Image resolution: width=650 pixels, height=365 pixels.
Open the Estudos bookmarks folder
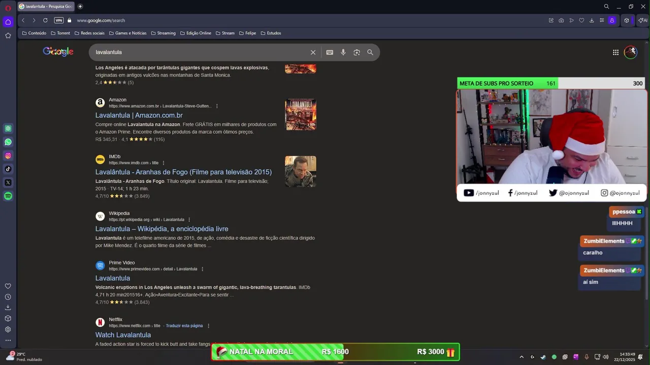click(x=271, y=33)
